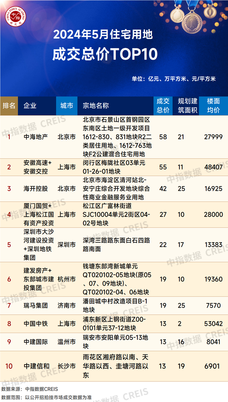Screen dimensions: 228x402
Task: Click the city cell in 海开控股 row
Action: click(x=67, y=188)
